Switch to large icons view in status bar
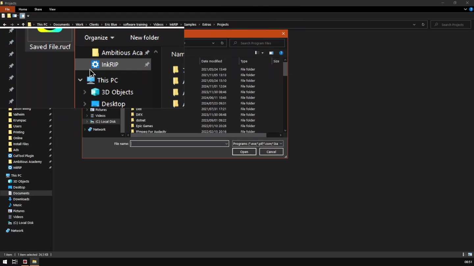474x266 pixels. click(470, 255)
